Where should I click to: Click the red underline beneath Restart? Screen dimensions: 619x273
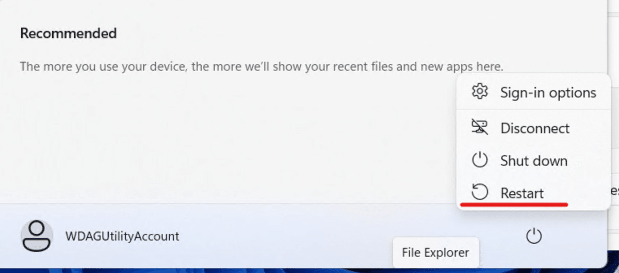(x=514, y=204)
